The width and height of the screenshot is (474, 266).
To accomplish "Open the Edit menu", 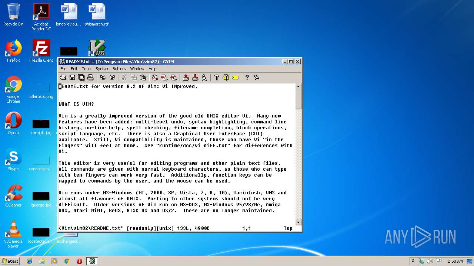I will click(x=74, y=69).
